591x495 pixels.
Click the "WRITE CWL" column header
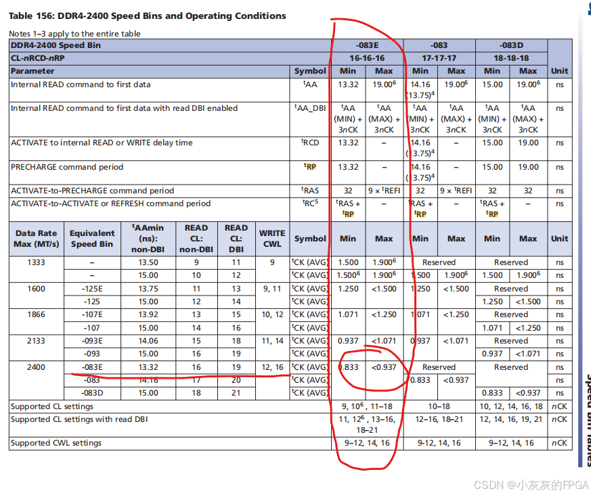tap(272, 238)
